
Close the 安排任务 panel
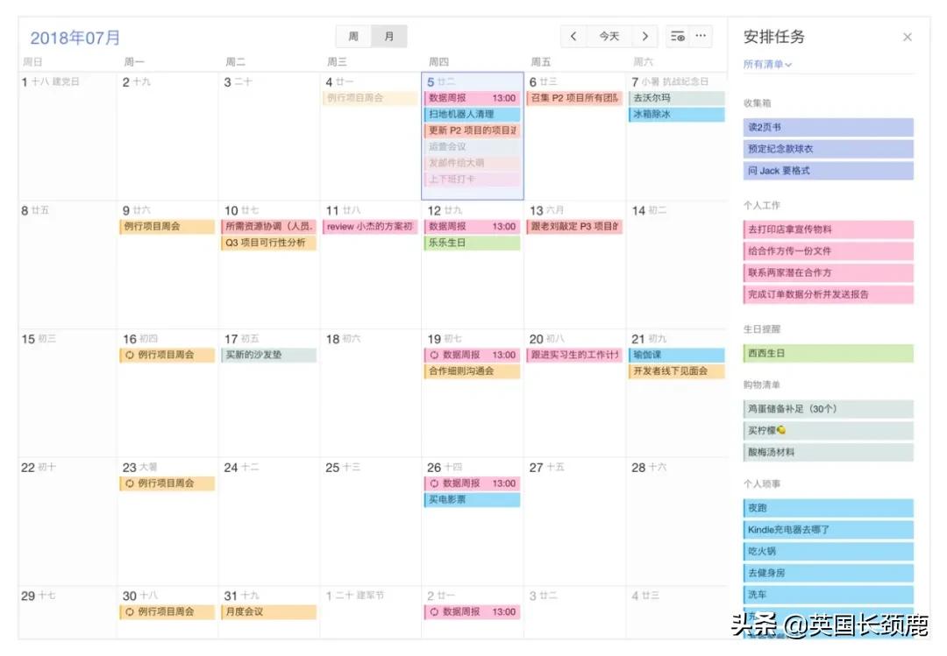point(908,37)
